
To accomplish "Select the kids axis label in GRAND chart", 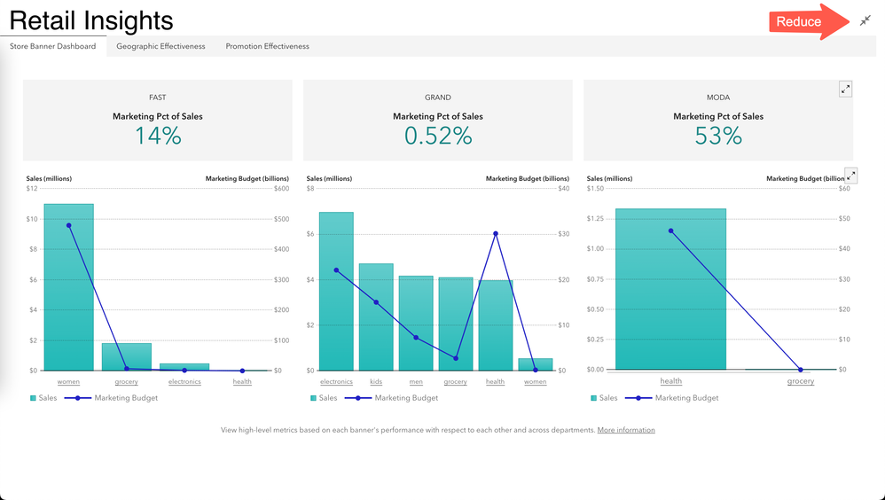I will click(376, 382).
